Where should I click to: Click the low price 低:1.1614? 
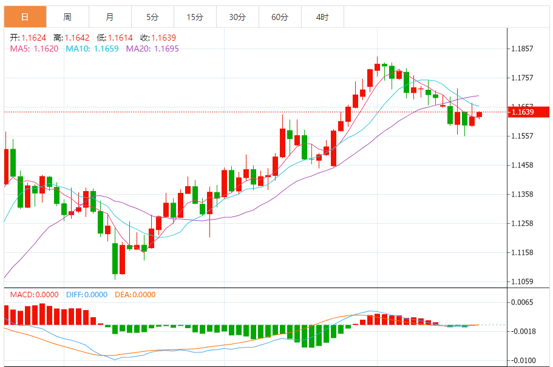click(x=115, y=38)
